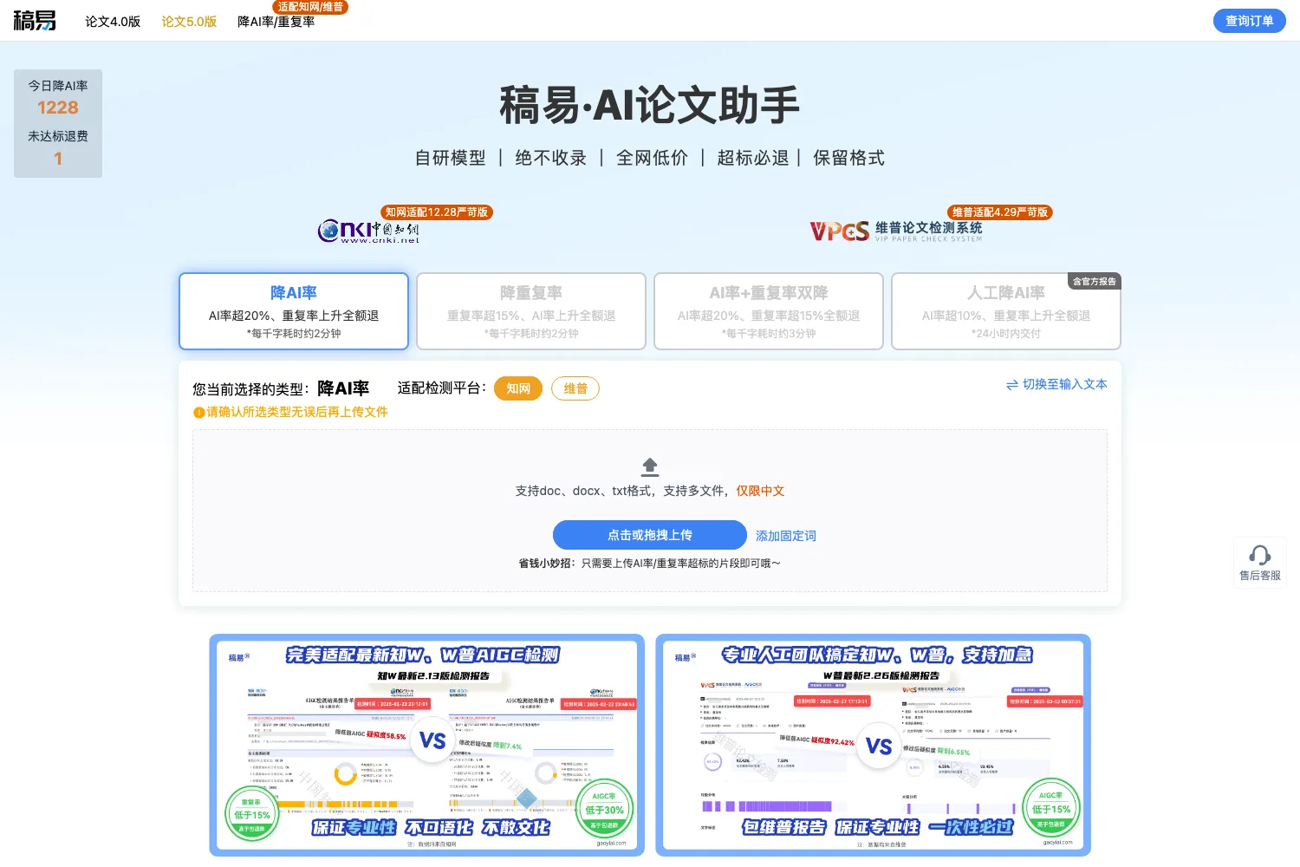This screenshot has height=867, width=1300.
Task: Click the 自研模型 slogan text
Action: (450, 158)
